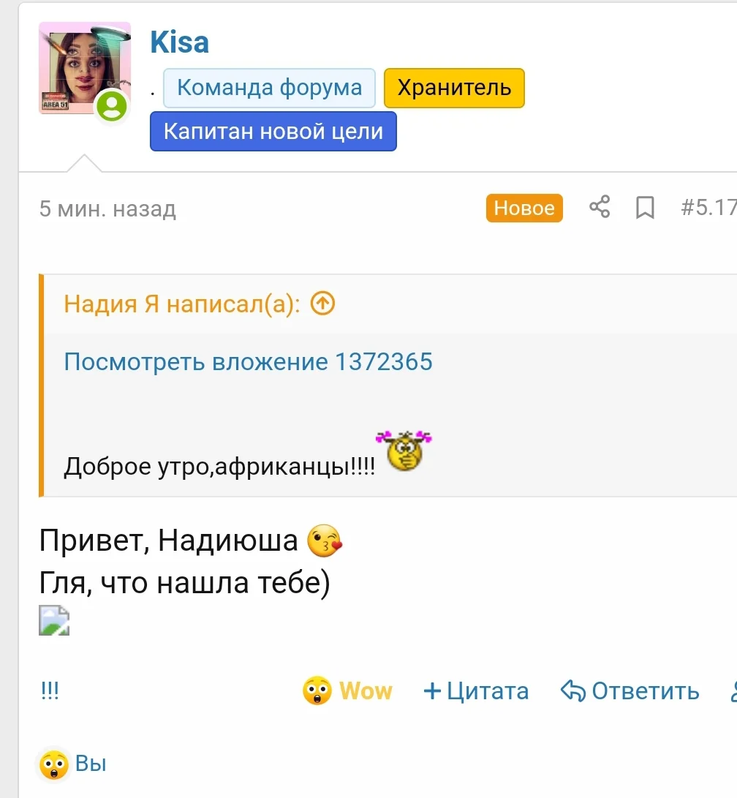
Task: Add the post to multi-quote with "Цитата"
Action: coord(476,691)
